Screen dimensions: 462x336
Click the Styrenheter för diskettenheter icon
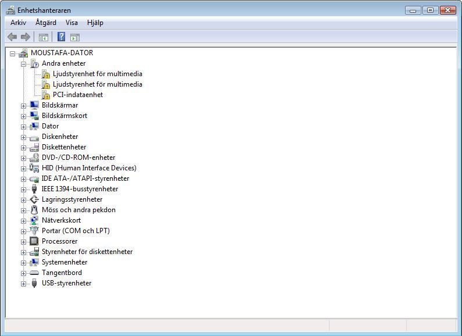[x=34, y=252]
